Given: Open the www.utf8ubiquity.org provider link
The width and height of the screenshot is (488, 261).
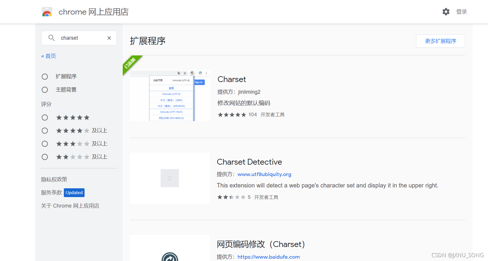Looking at the screenshot, I should [264, 174].
